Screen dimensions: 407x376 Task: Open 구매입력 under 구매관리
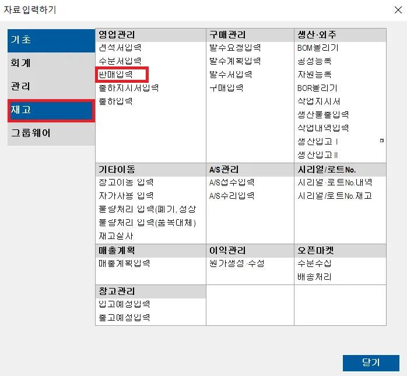pos(226,88)
